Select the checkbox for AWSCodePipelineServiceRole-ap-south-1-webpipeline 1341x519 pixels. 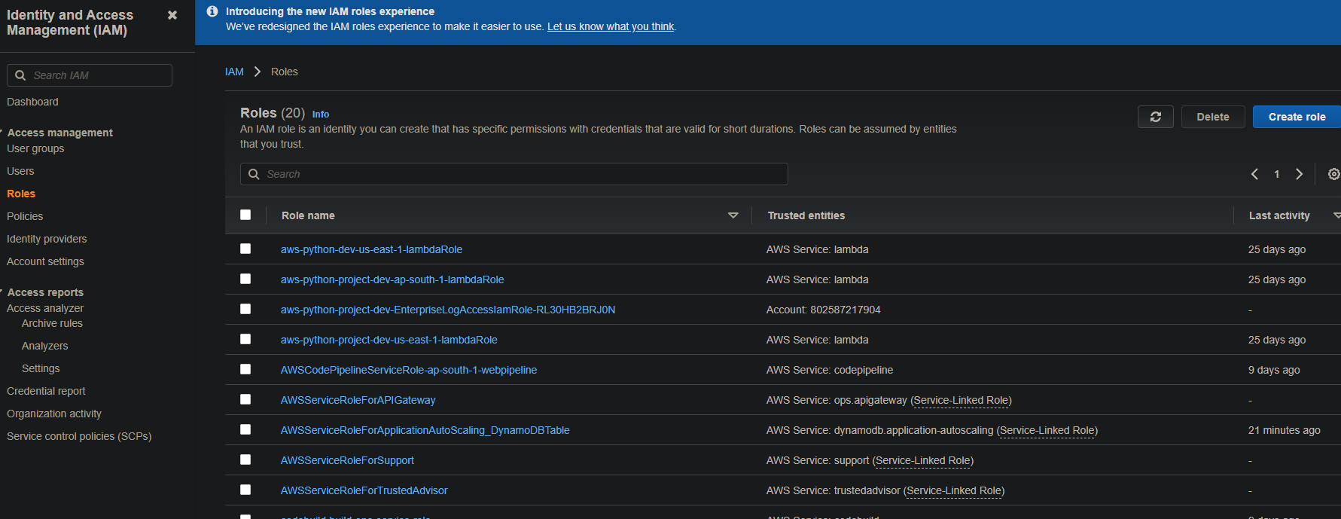click(245, 369)
